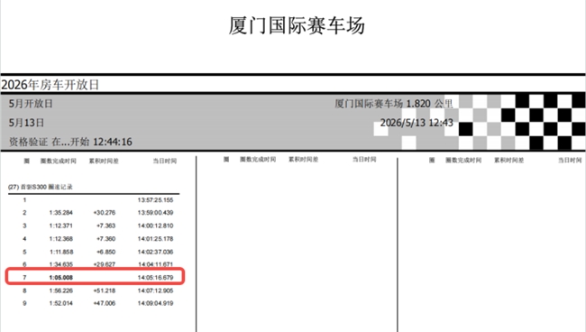Click the +47.006 gap on lap 9
The image size is (586, 332).
(105, 303)
